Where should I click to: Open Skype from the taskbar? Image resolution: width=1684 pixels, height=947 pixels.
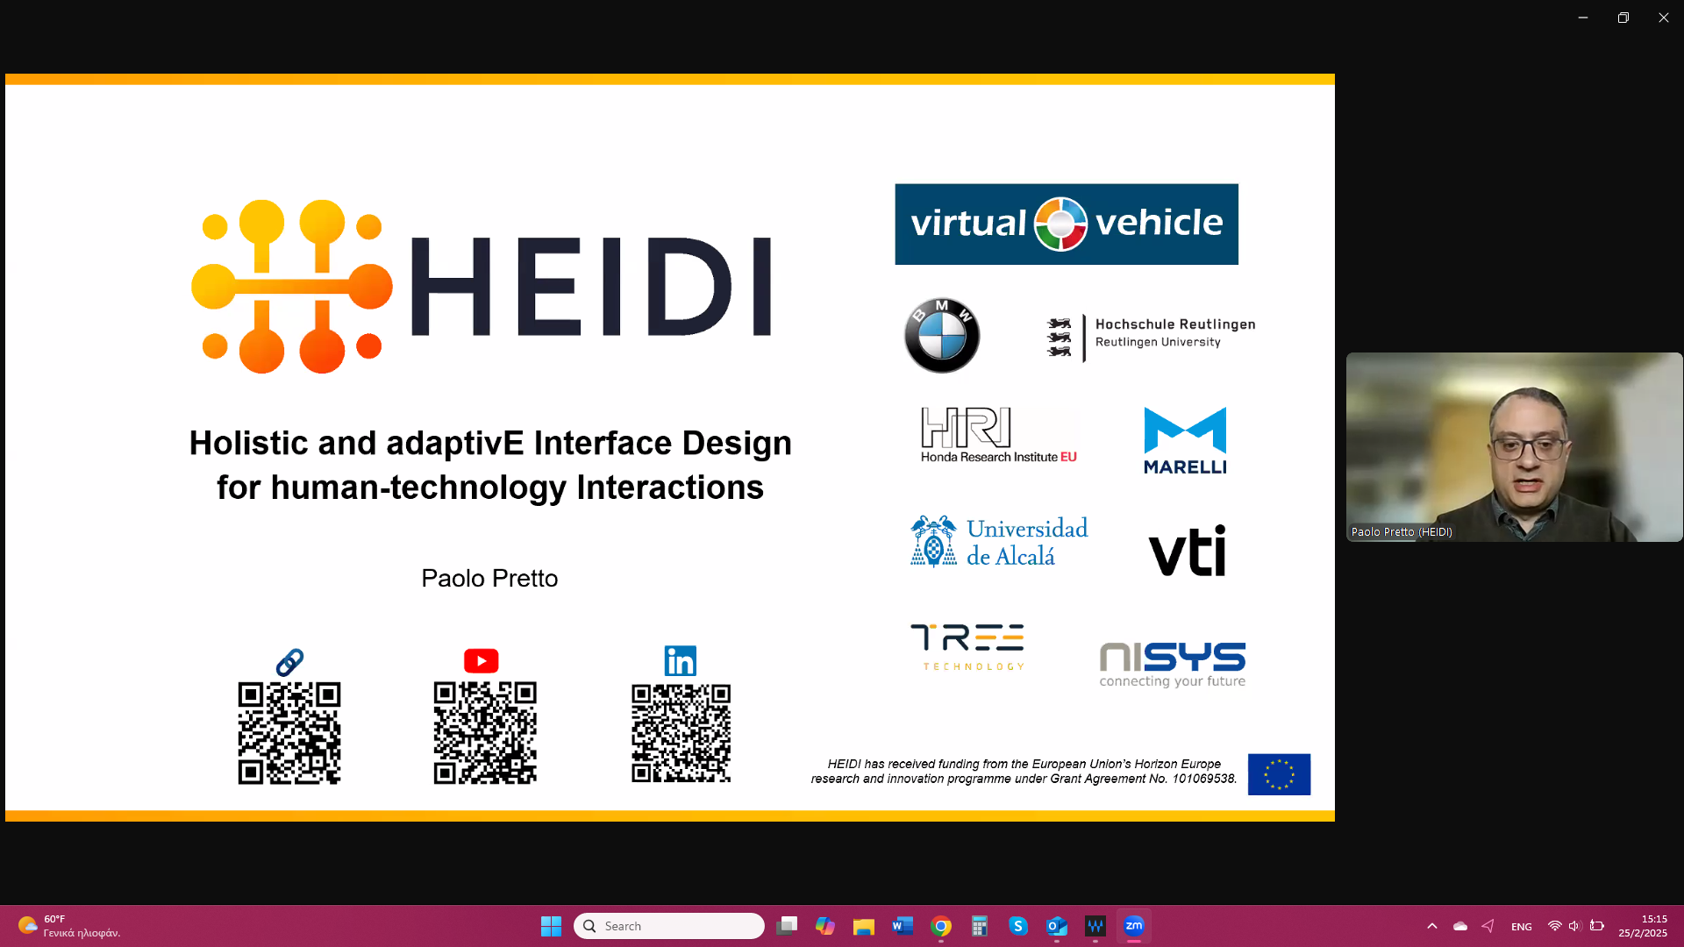1018,926
